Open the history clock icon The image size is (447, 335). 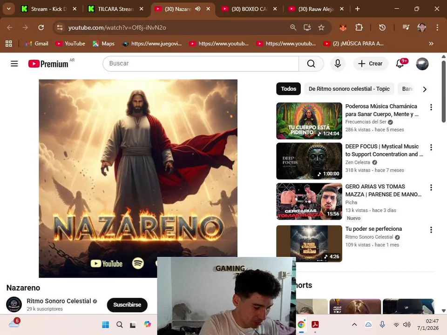382,27
